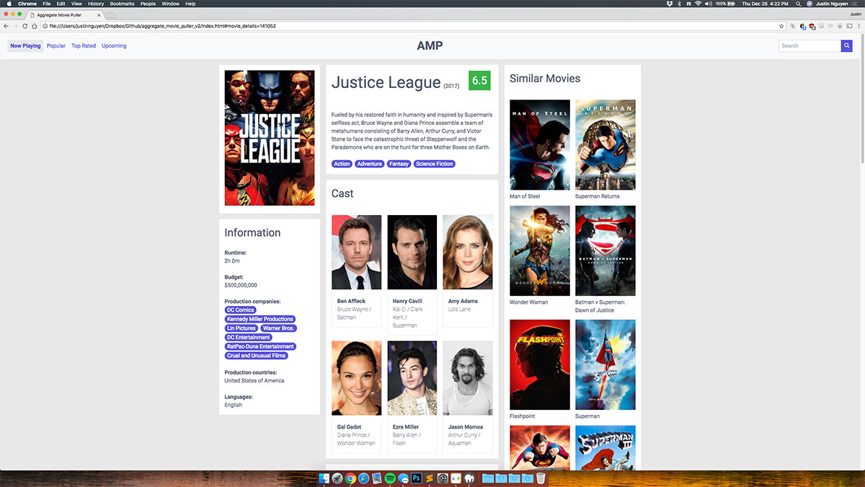Click inside the Search input field
The image size is (865, 487).
tap(809, 45)
